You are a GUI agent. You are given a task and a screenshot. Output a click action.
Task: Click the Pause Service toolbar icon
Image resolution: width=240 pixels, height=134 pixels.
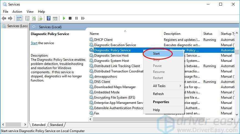[76, 18]
